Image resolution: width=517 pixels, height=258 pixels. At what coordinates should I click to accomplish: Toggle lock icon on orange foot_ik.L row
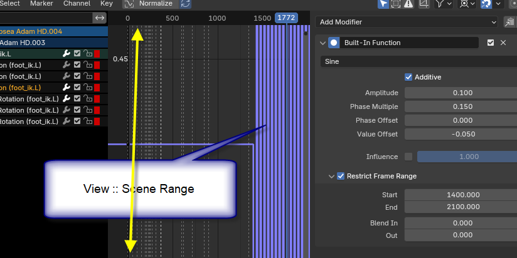[x=87, y=87]
